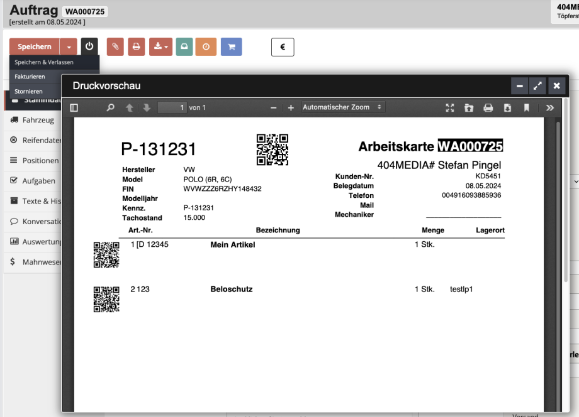Screen dimensions: 579x417
Task: Switch PDF viewer to presentation mode
Action: [449, 108]
